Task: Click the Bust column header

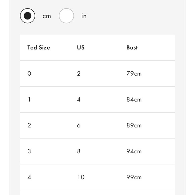Action: tap(132, 47)
